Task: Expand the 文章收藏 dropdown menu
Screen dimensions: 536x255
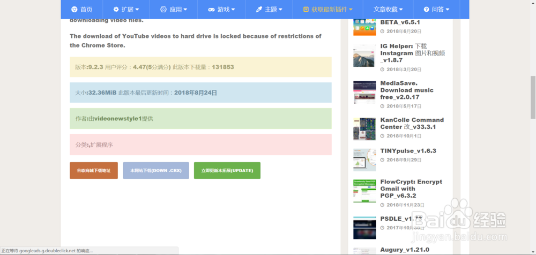Action: pos(388,9)
